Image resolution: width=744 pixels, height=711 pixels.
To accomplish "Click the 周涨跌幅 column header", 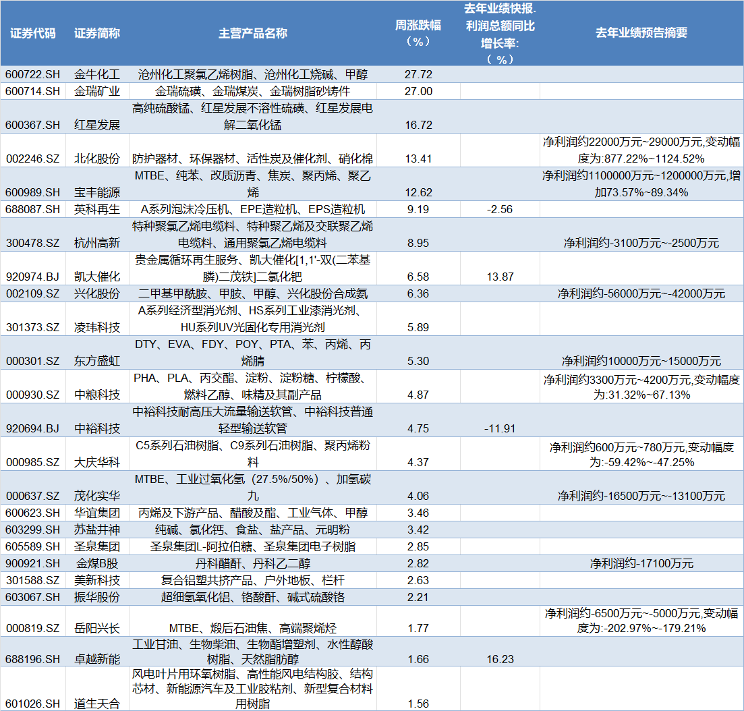I will coord(418,33).
